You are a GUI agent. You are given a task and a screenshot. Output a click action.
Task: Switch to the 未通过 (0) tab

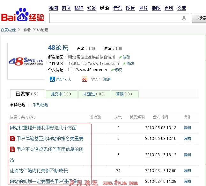(93, 94)
